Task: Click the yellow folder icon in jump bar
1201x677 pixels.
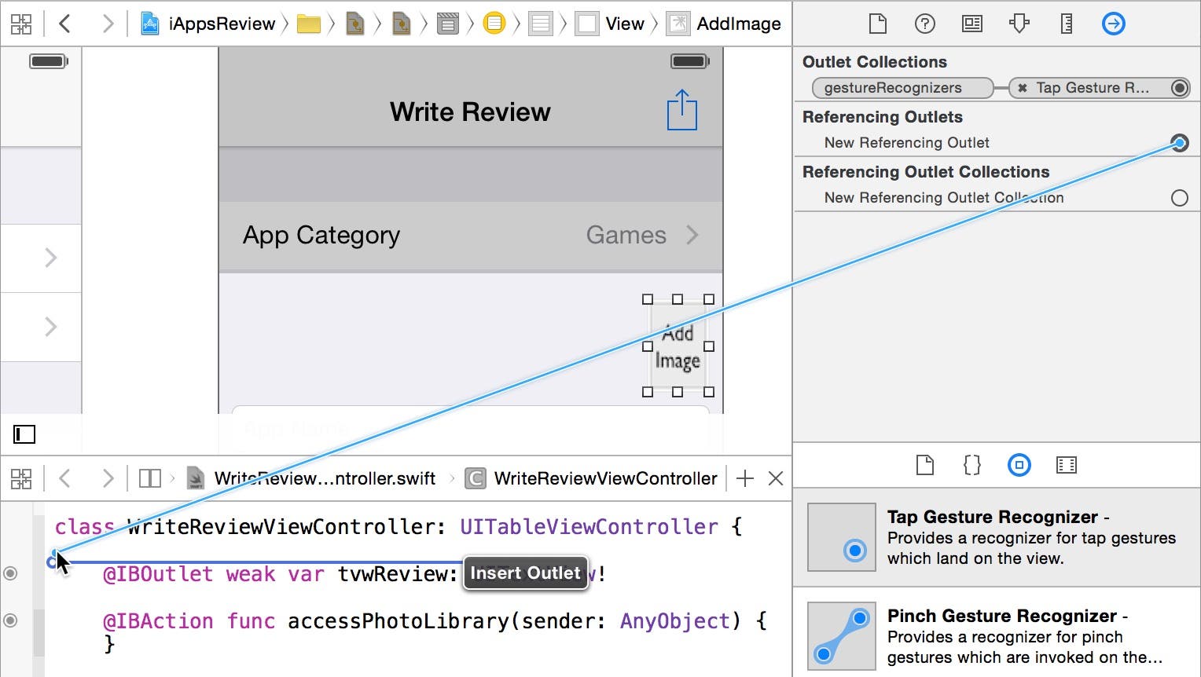Action: [x=308, y=24]
